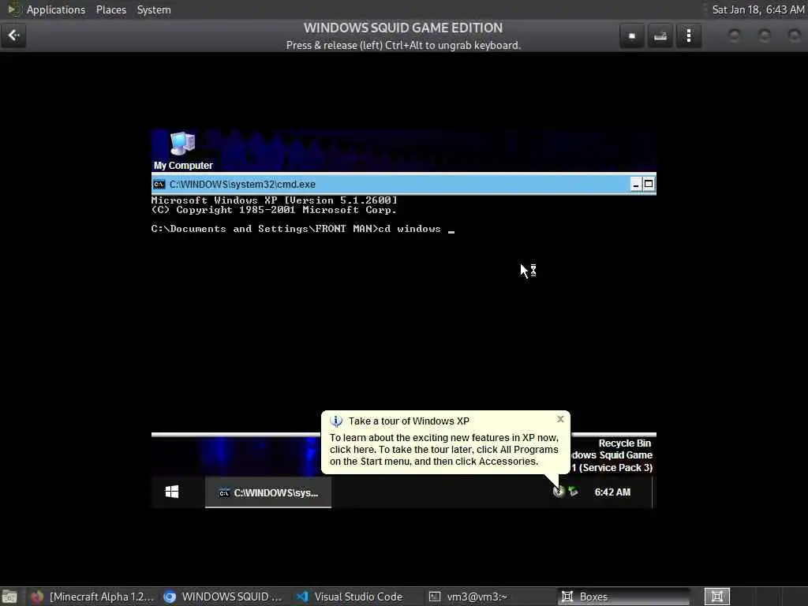Click the Visual Studio Code icon in panel
The image size is (808, 606).
302,597
